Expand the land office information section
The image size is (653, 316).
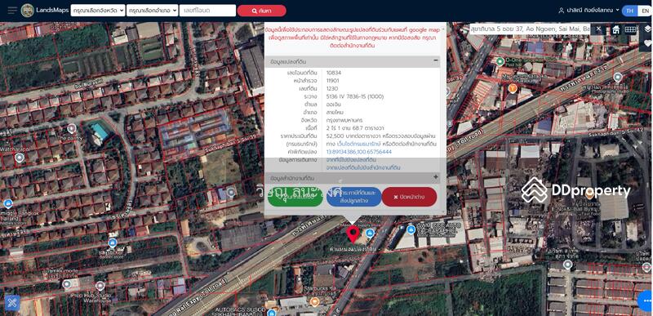436,177
